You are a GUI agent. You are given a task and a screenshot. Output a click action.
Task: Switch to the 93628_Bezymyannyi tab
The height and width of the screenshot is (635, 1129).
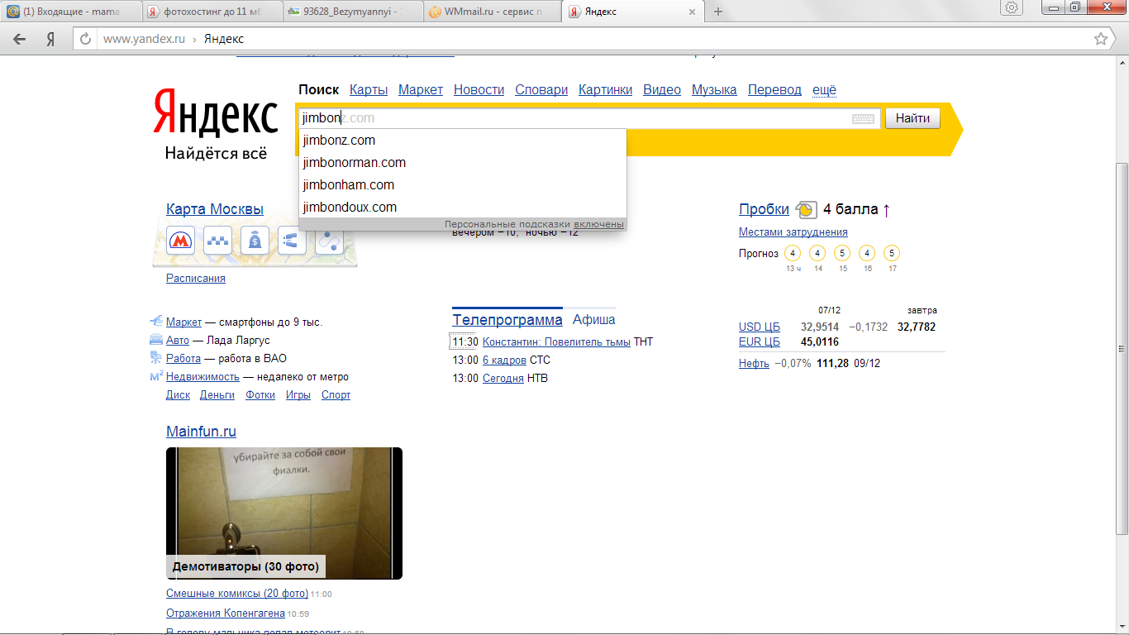pos(353,12)
